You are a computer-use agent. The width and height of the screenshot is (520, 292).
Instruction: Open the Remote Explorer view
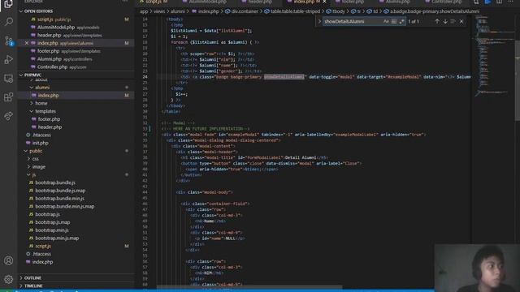pos(9,79)
